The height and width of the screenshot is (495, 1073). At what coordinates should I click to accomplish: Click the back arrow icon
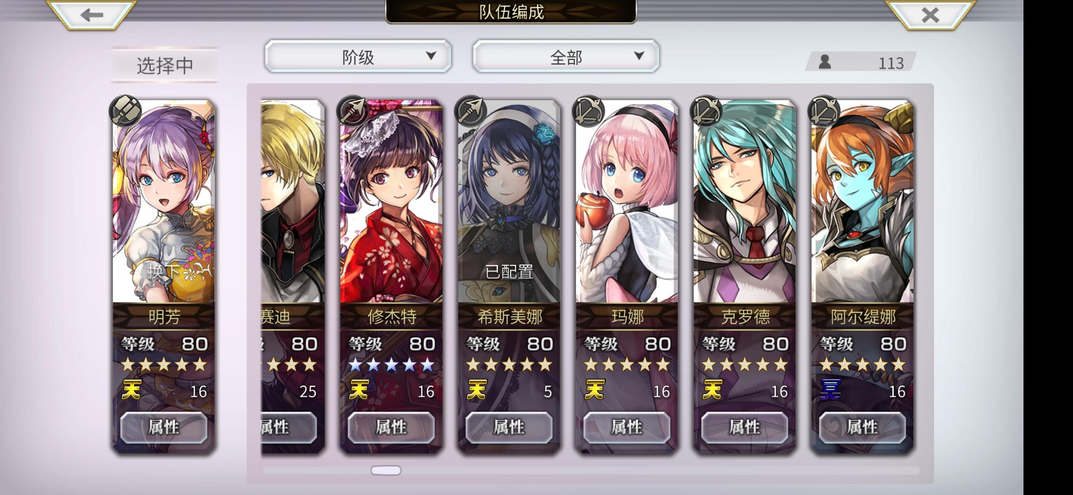click(92, 15)
